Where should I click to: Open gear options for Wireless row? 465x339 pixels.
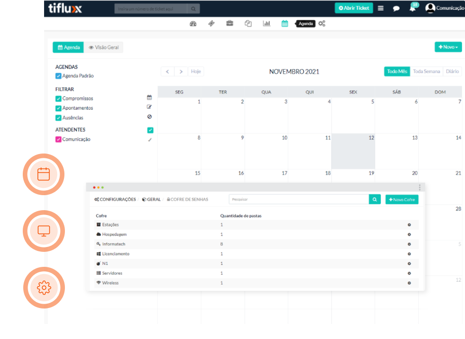coord(409,283)
